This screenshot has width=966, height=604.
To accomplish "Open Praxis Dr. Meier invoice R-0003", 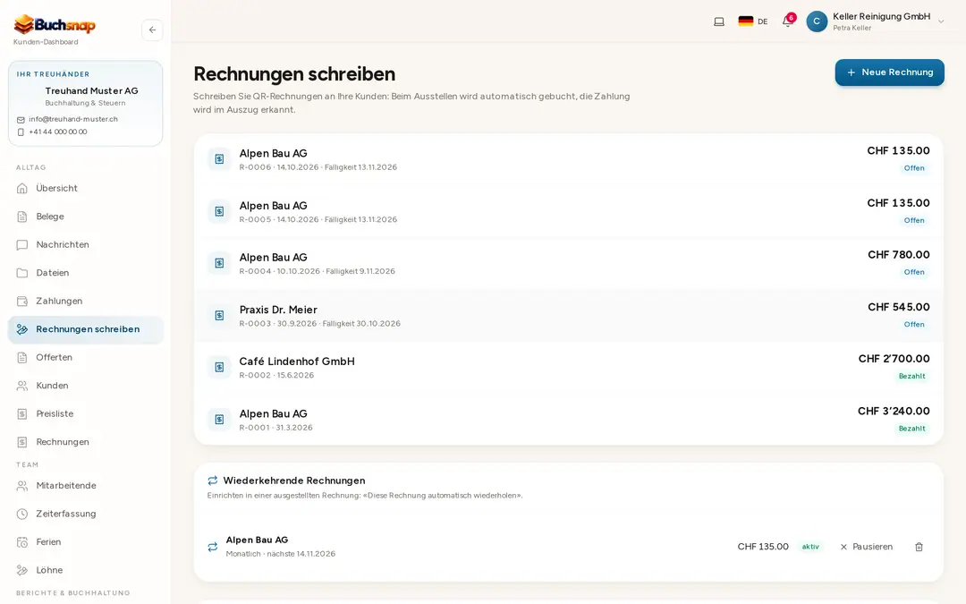I will [568, 316].
